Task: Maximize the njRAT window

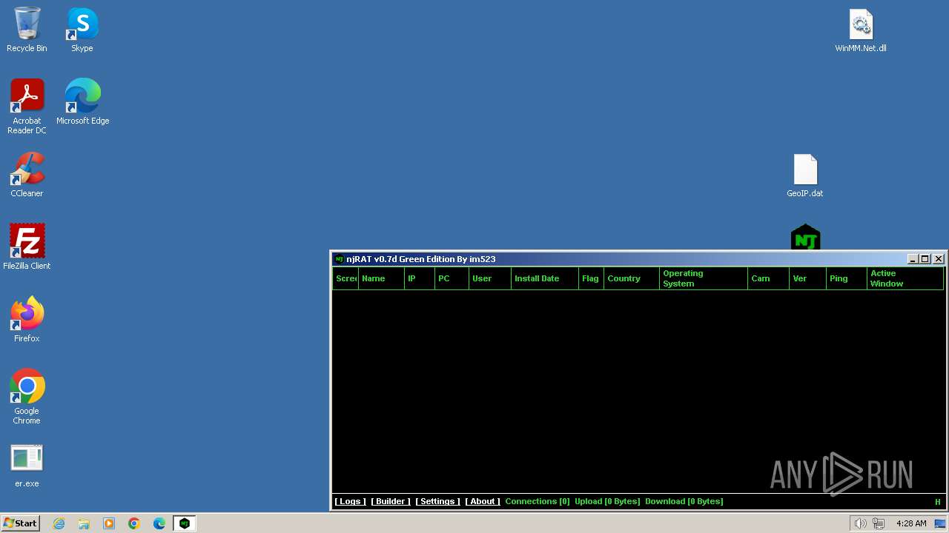Action: [925, 259]
